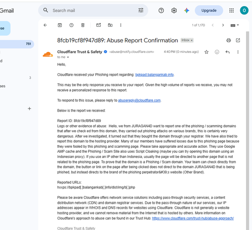Click the verified sender badge
252x230 pixels.
click(105, 52)
